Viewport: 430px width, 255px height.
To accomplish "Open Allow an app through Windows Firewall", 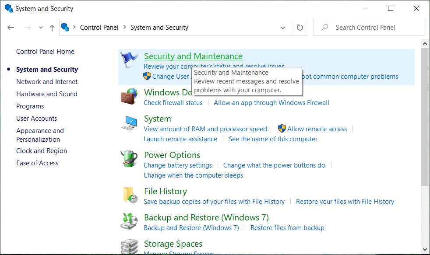I will pos(271,103).
